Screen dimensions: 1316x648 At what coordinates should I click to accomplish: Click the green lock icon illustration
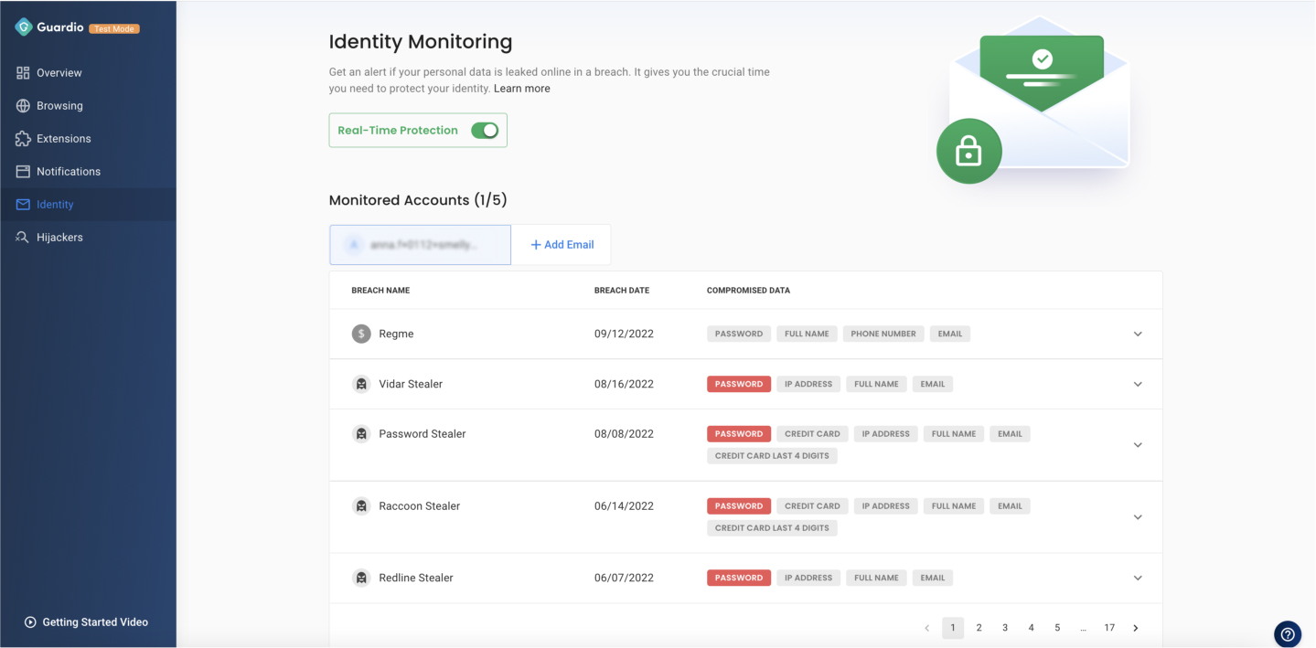point(968,151)
